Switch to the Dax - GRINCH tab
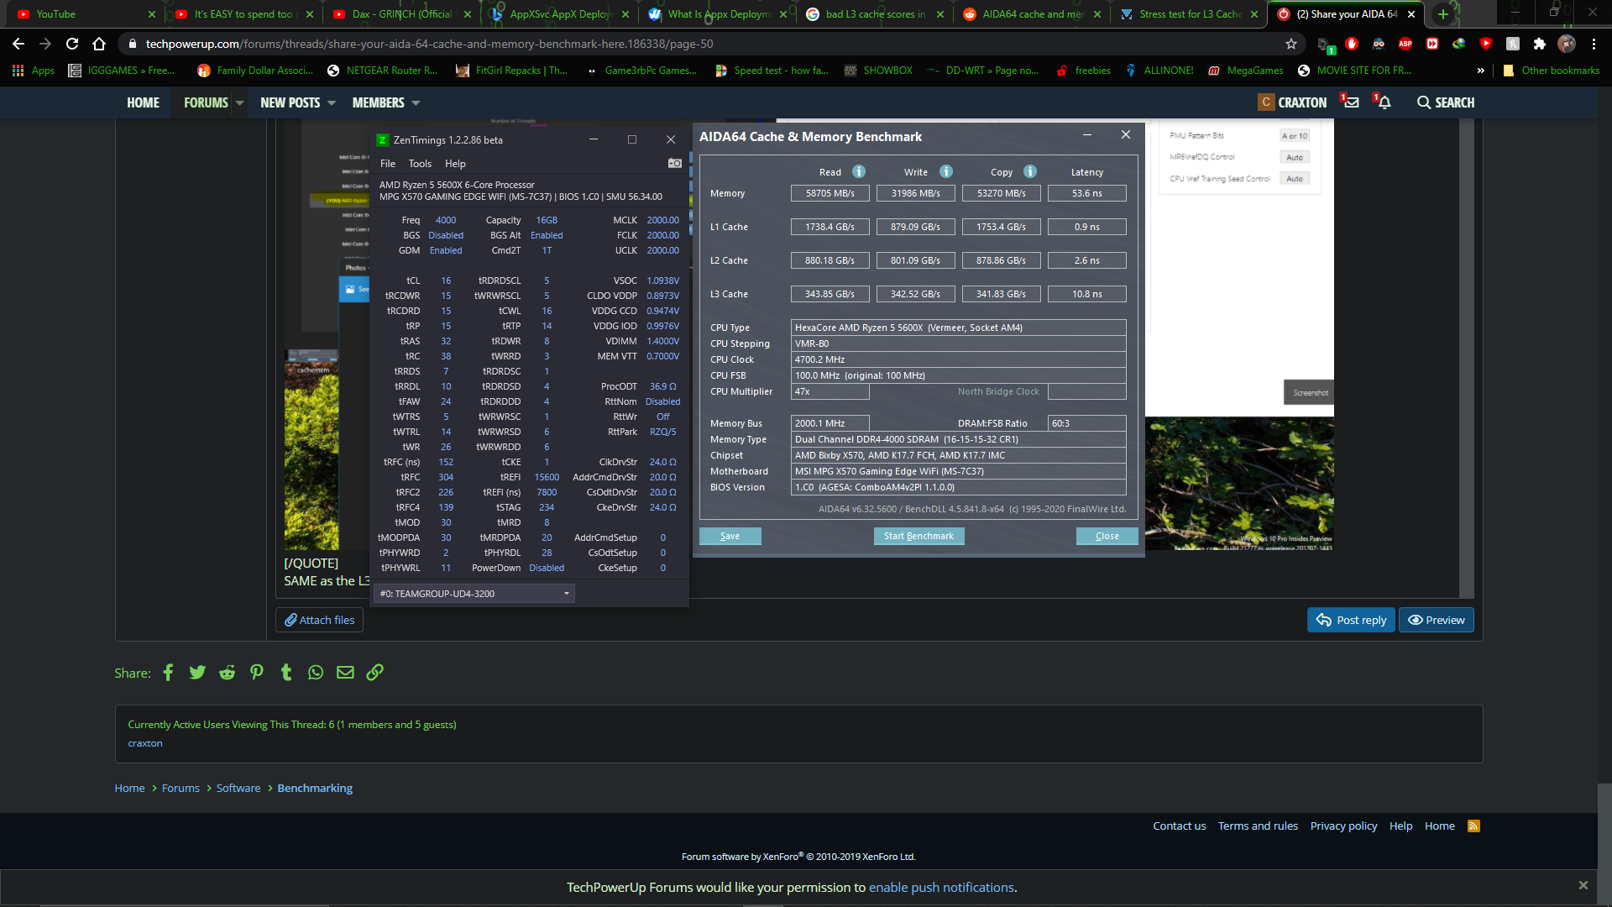This screenshot has height=907, width=1612. coord(401,14)
